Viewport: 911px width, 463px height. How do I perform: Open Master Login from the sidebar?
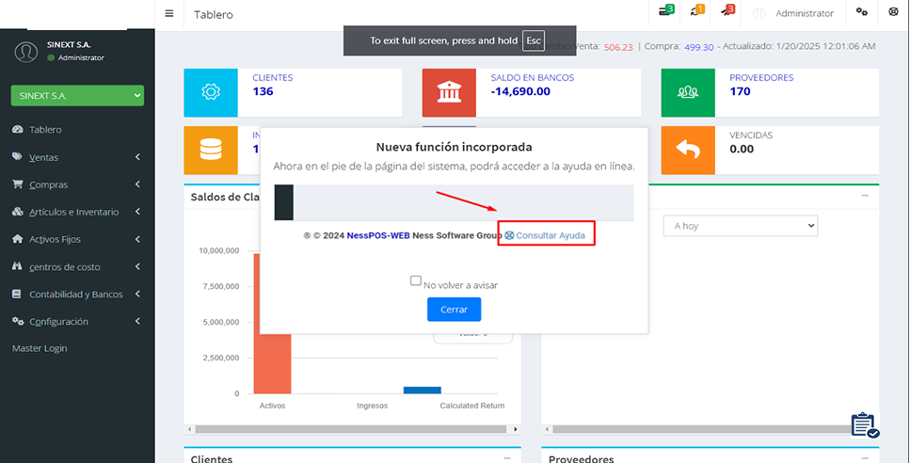coord(40,348)
